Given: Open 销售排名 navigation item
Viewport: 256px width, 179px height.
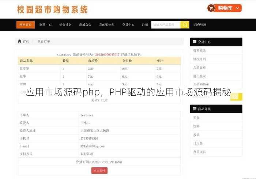Looking at the screenshot, I should tap(65, 25).
